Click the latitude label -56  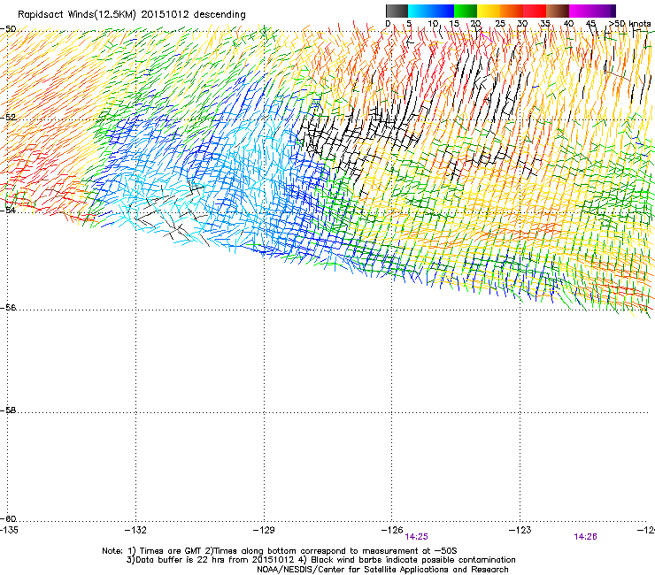pyautogui.click(x=8, y=308)
